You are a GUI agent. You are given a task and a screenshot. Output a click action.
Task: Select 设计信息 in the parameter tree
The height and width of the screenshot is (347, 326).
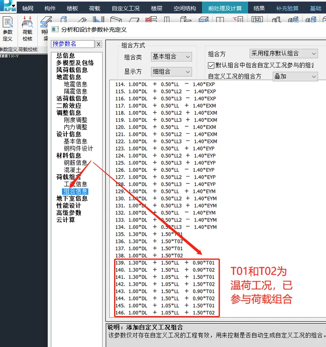[69, 134]
